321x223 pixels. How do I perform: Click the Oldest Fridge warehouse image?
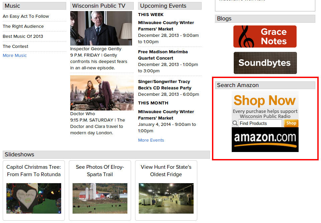tap(166, 199)
